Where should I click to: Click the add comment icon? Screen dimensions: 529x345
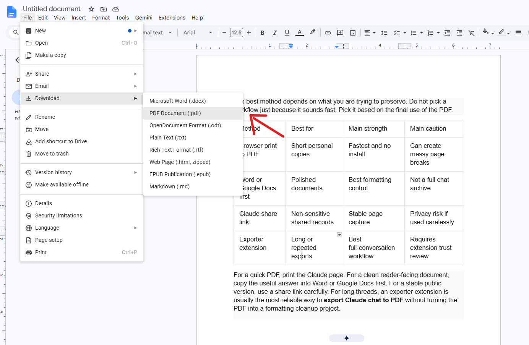point(340,32)
